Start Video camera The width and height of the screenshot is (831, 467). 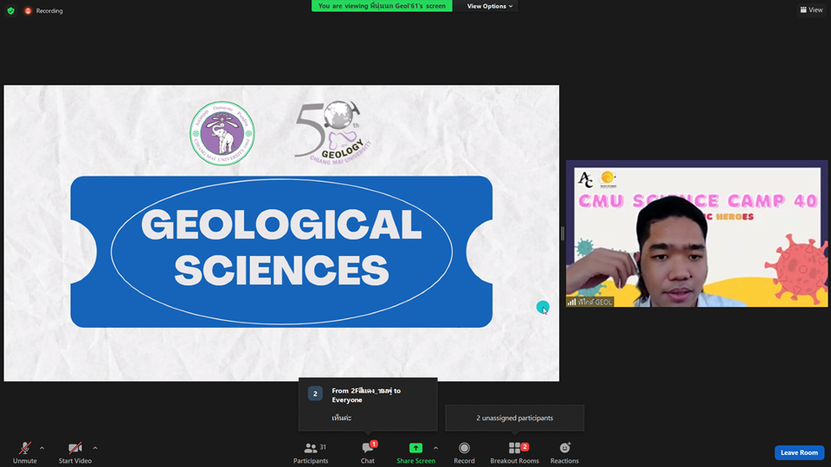[x=74, y=451]
